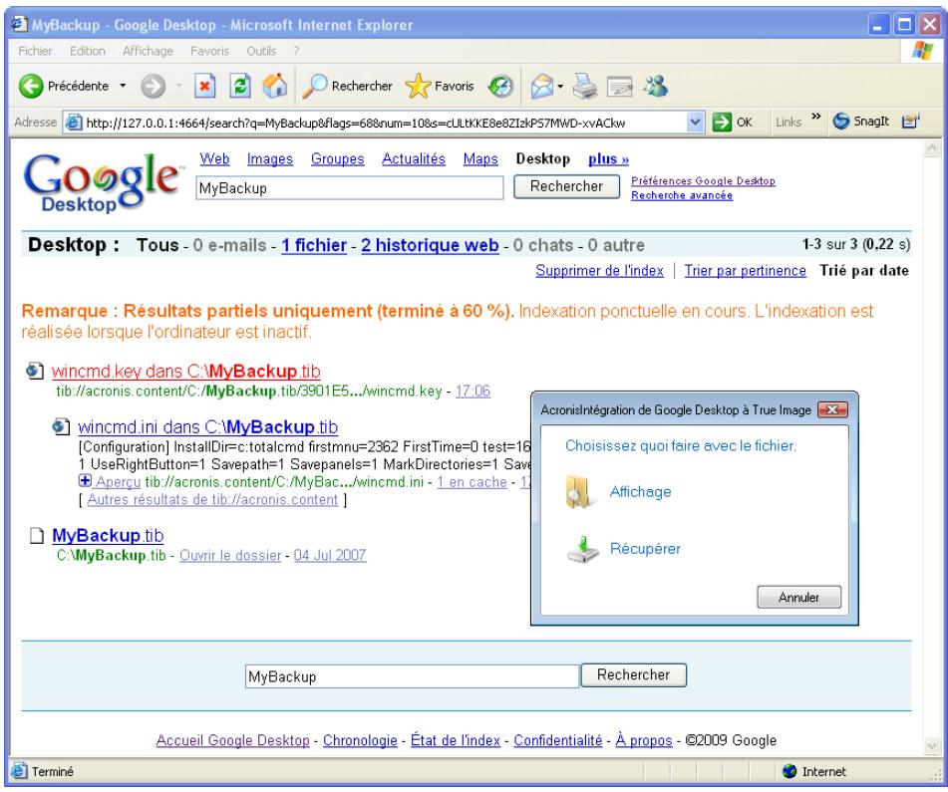This screenshot has height=792, width=948.
Task: Click the Affichage folder icon in dialog
Action: click(x=578, y=492)
